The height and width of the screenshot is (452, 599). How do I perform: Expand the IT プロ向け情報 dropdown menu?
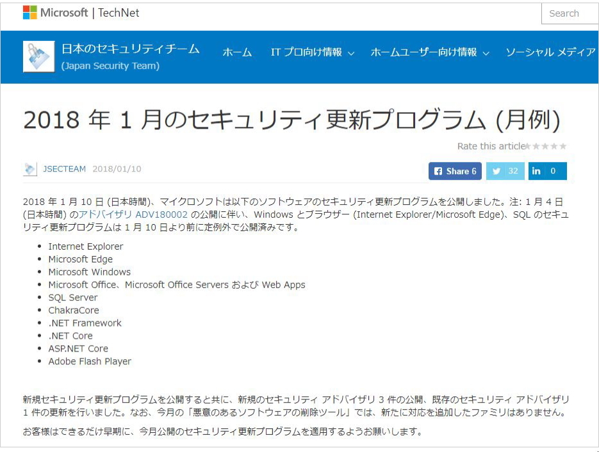(312, 52)
